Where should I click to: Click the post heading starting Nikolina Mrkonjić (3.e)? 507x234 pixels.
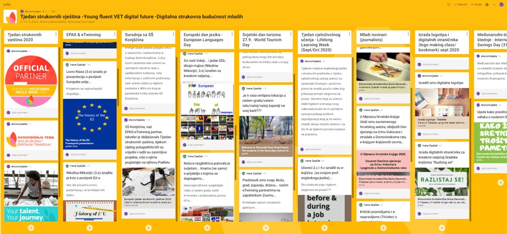87,176
